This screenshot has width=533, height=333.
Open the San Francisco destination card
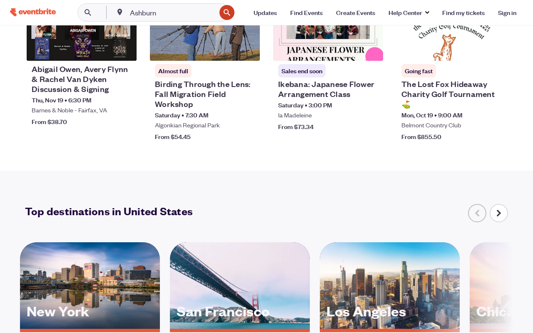[x=240, y=288]
